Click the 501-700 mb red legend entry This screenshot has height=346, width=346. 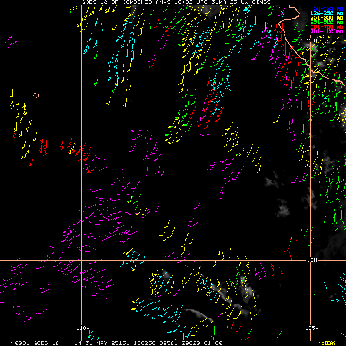pyautogui.click(x=328, y=27)
